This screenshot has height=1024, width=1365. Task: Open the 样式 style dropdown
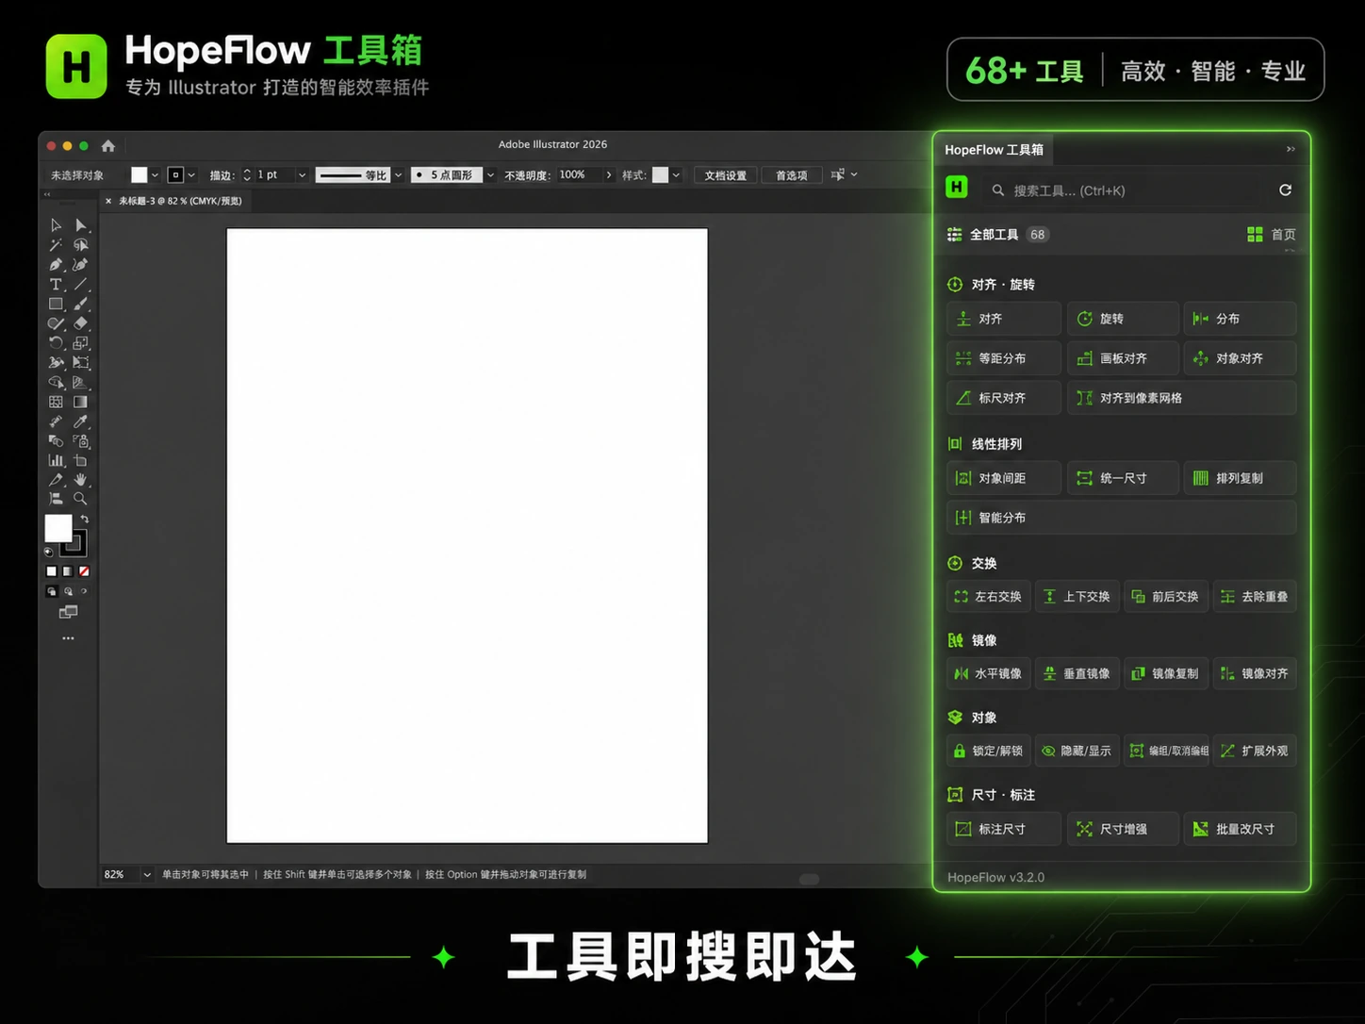(676, 175)
